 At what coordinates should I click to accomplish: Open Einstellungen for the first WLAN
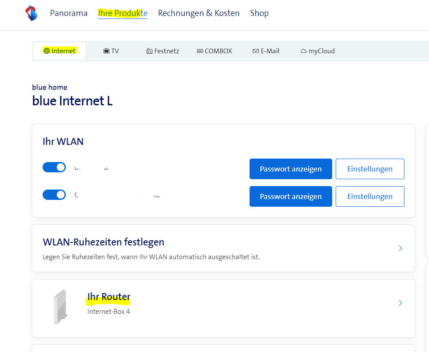(370, 169)
